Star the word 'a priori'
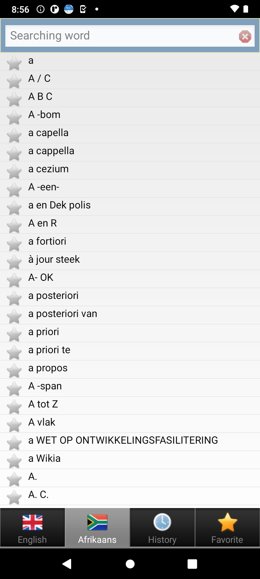Image resolution: width=260 pixels, height=579 pixels. [14, 334]
